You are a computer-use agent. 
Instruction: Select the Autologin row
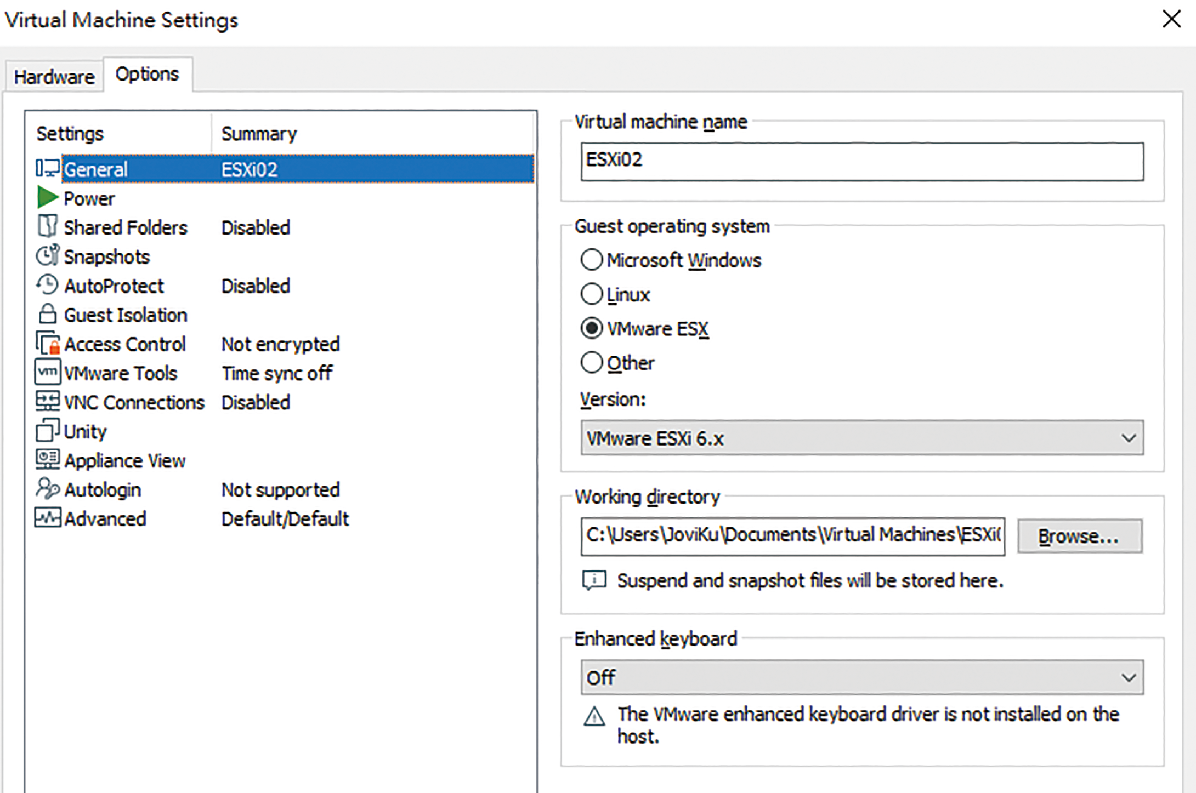click(284, 489)
